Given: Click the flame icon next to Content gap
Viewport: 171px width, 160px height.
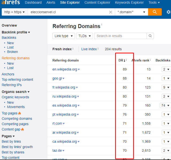Looking at the screenshot, I should tap(22, 129).
